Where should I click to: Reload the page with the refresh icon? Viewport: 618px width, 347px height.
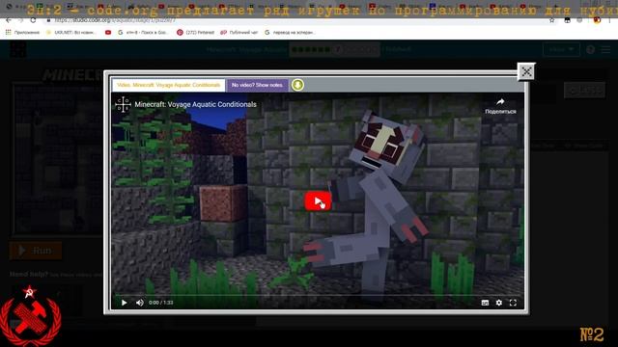(33, 20)
